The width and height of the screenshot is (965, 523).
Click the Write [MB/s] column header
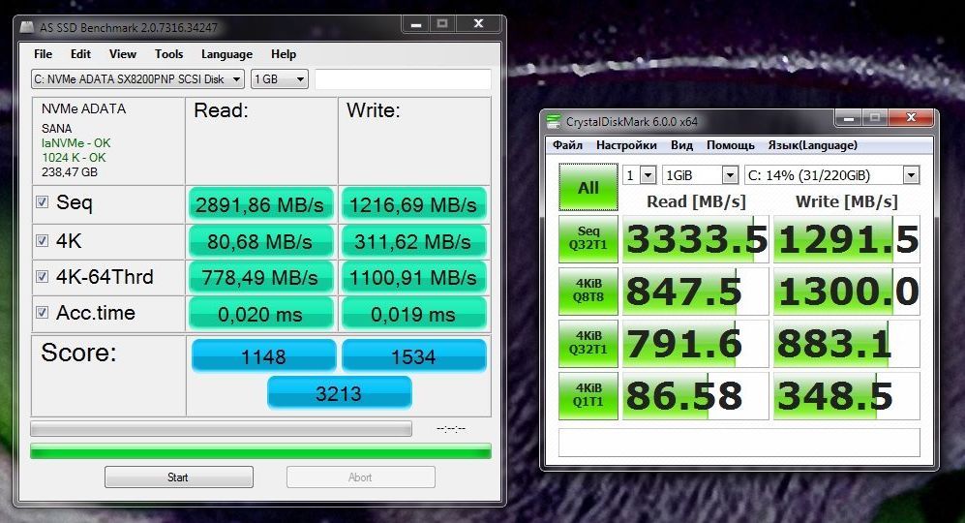pyautogui.click(x=847, y=201)
